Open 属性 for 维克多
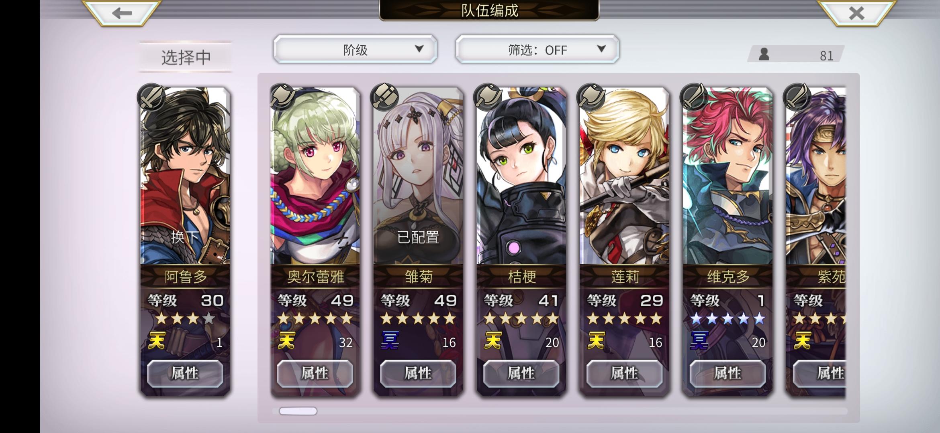 click(727, 374)
